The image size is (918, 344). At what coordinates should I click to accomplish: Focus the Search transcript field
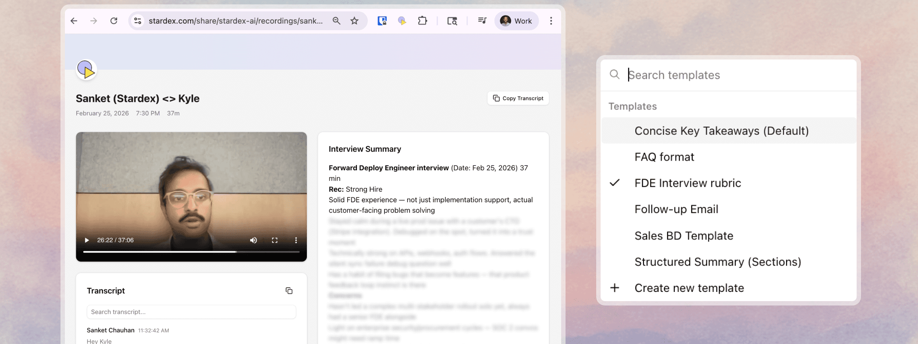(x=191, y=312)
